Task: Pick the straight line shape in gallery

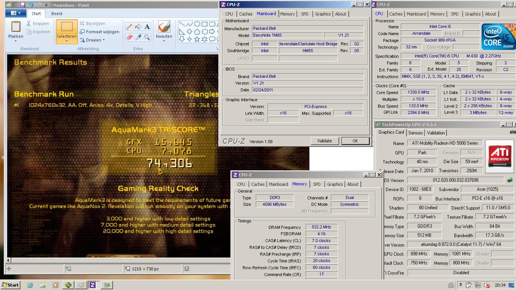Action: point(182,24)
